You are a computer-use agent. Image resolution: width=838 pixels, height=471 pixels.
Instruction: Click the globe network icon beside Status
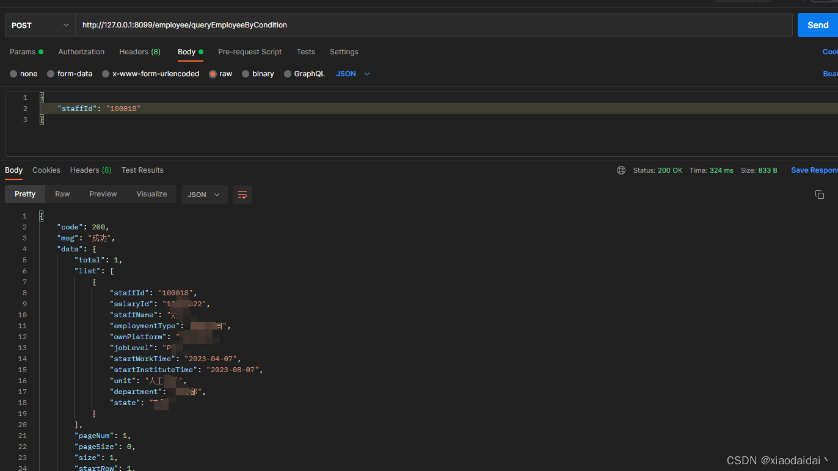(x=621, y=170)
